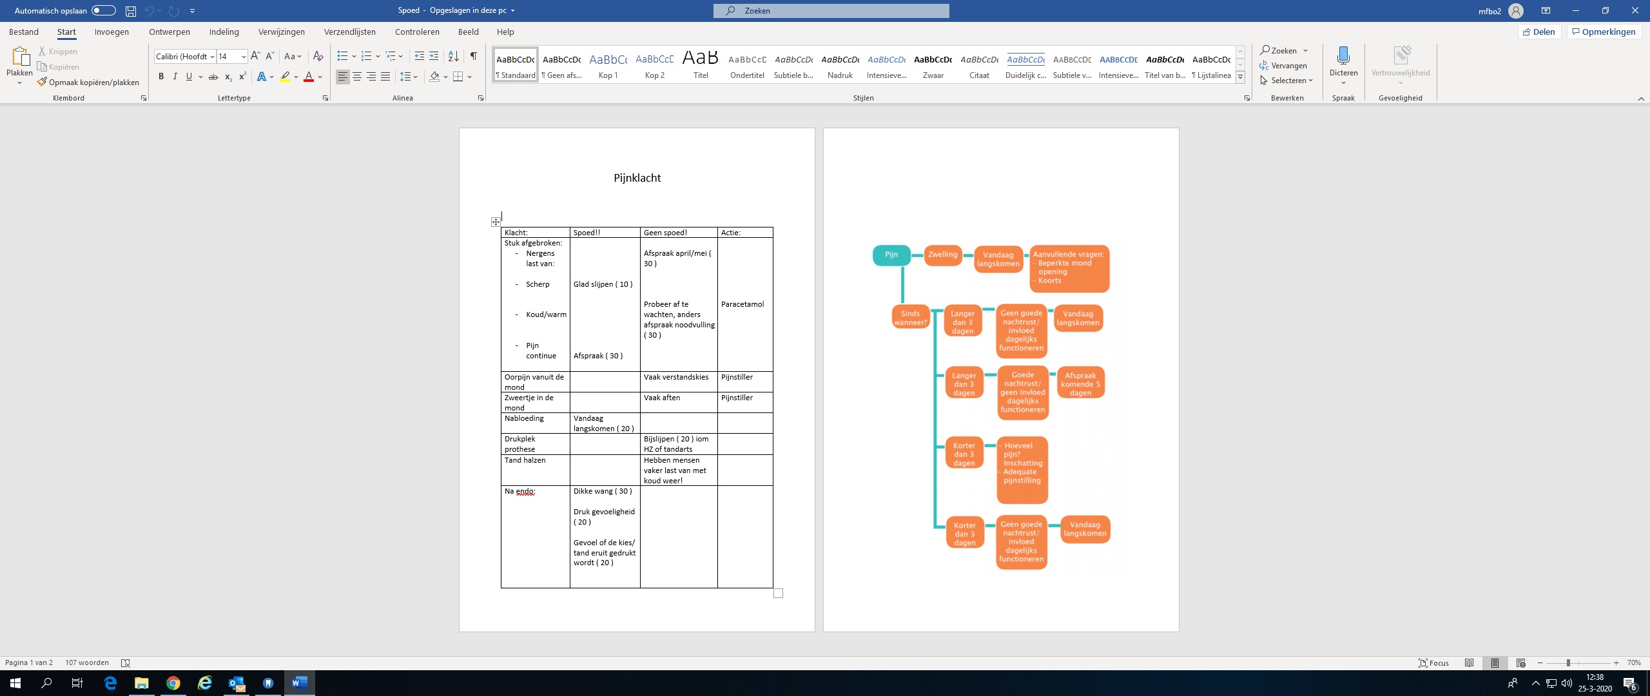Justify the paragraph text
The image size is (1650, 696).
385,77
